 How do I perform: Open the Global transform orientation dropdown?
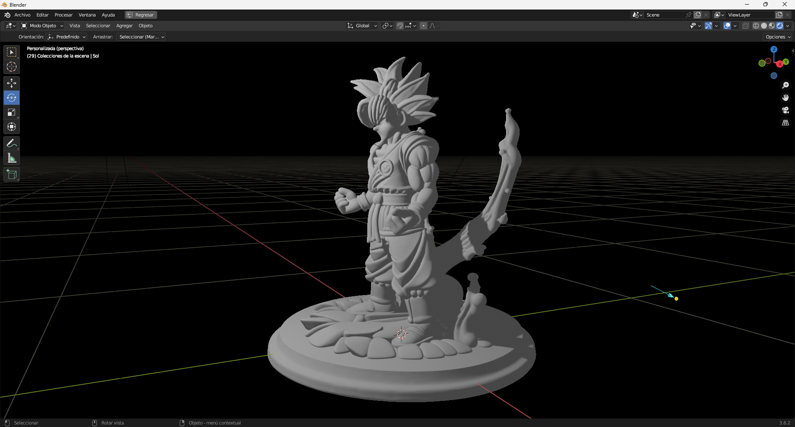(x=362, y=25)
